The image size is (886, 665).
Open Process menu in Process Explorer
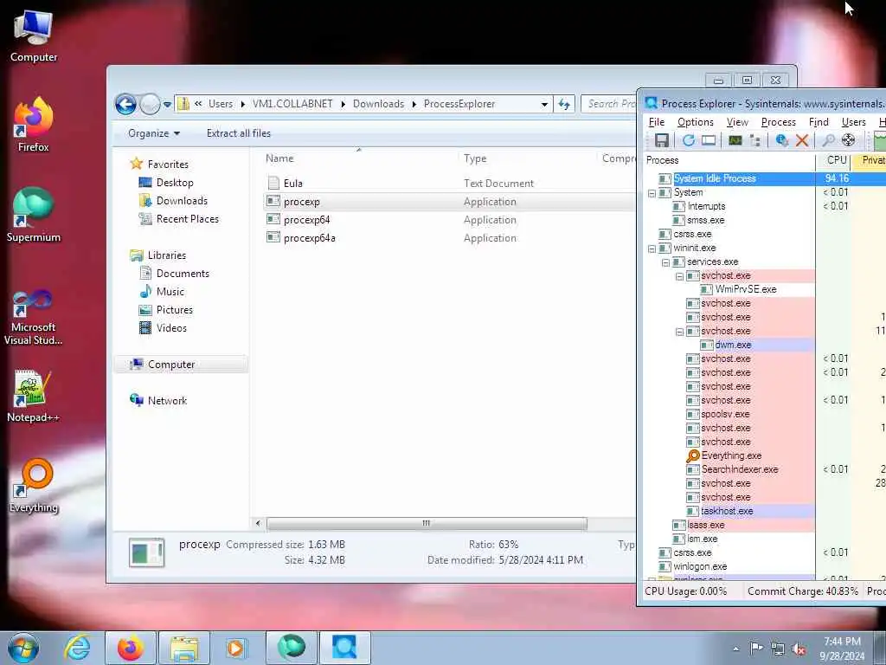pos(778,122)
